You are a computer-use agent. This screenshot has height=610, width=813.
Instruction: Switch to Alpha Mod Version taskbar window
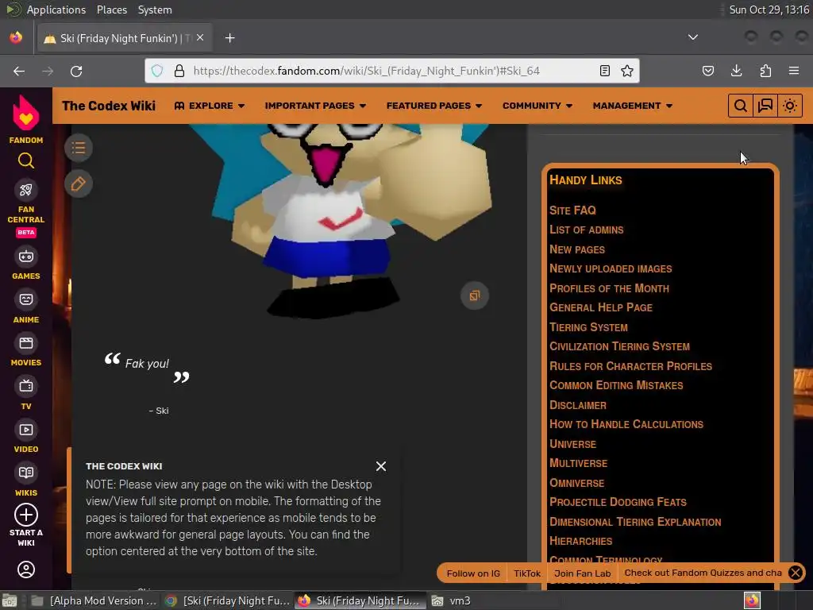coord(95,600)
